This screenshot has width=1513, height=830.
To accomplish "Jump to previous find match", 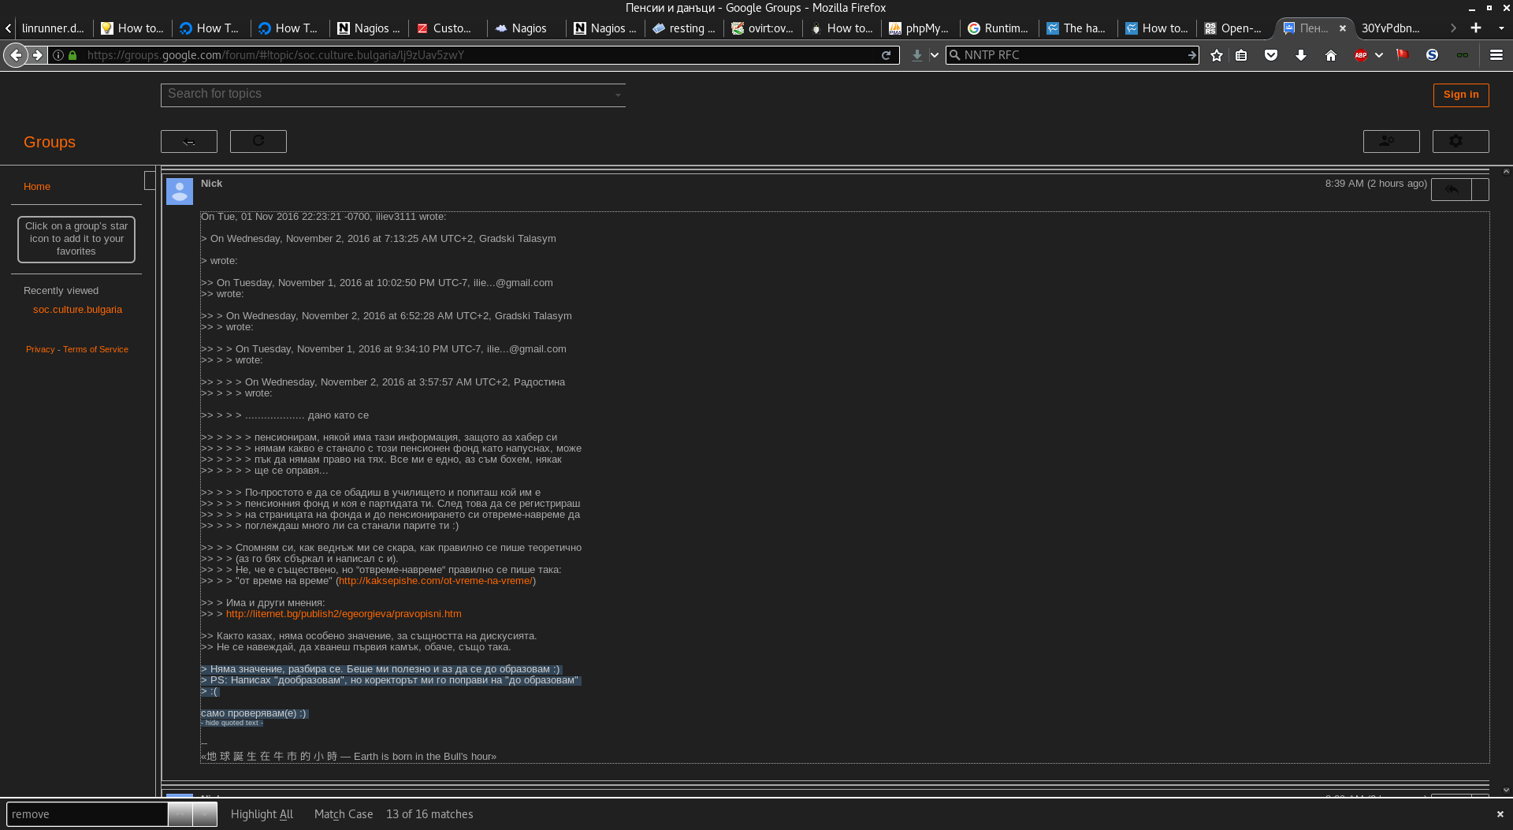I will click(x=180, y=814).
